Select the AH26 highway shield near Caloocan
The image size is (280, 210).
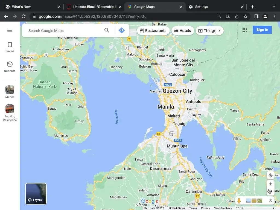(168, 85)
